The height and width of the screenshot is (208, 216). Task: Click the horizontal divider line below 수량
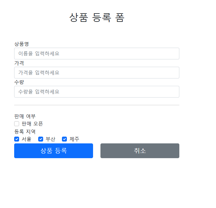point(97,105)
